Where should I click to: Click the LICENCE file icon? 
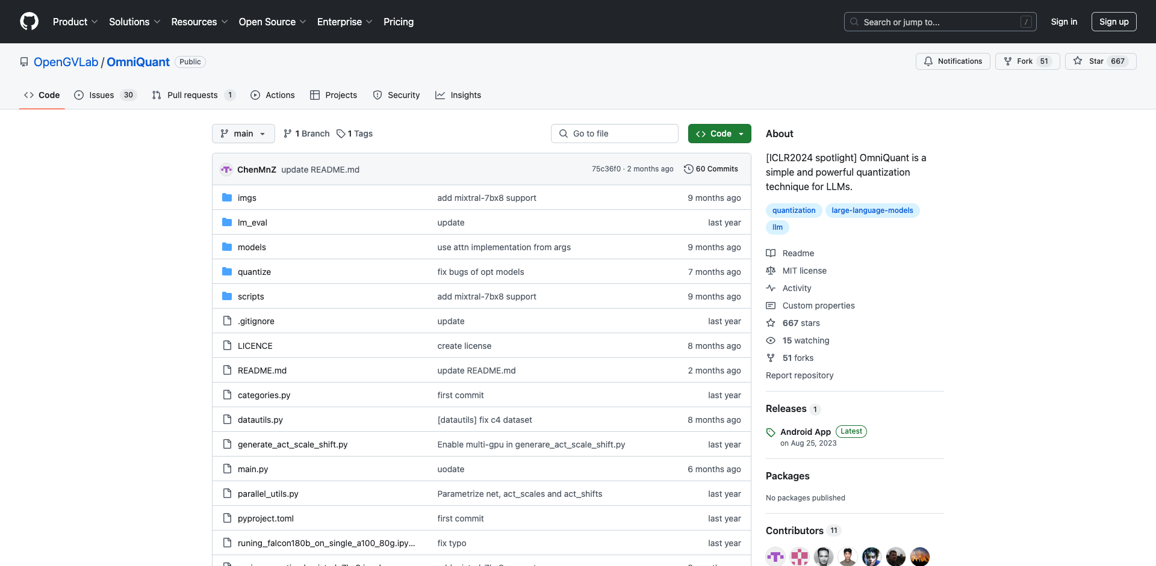[x=227, y=345]
